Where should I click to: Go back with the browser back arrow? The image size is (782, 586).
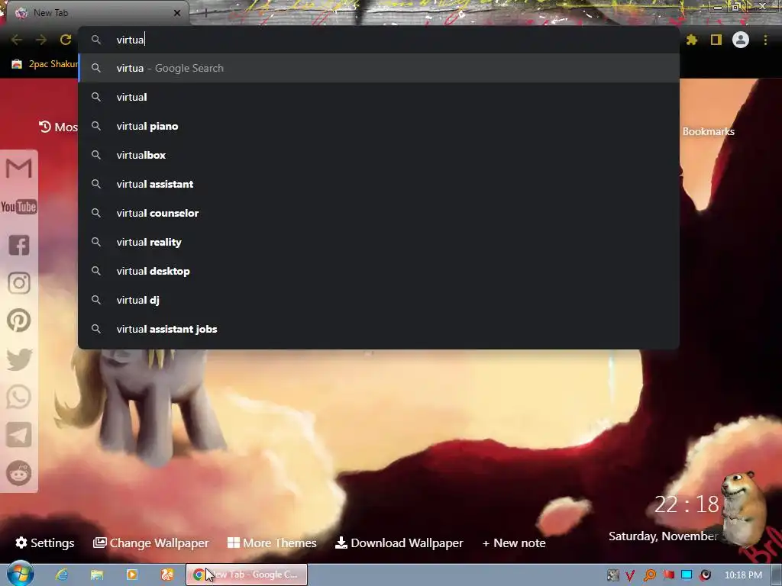[x=17, y=40]
